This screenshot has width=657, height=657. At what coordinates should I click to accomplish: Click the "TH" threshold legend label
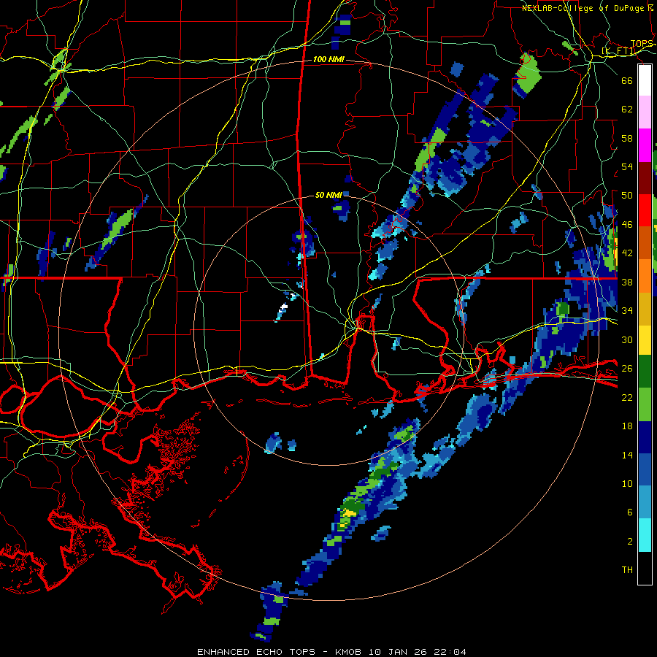(627, 570)
